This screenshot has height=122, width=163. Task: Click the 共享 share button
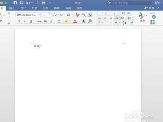tap(149, 8)
